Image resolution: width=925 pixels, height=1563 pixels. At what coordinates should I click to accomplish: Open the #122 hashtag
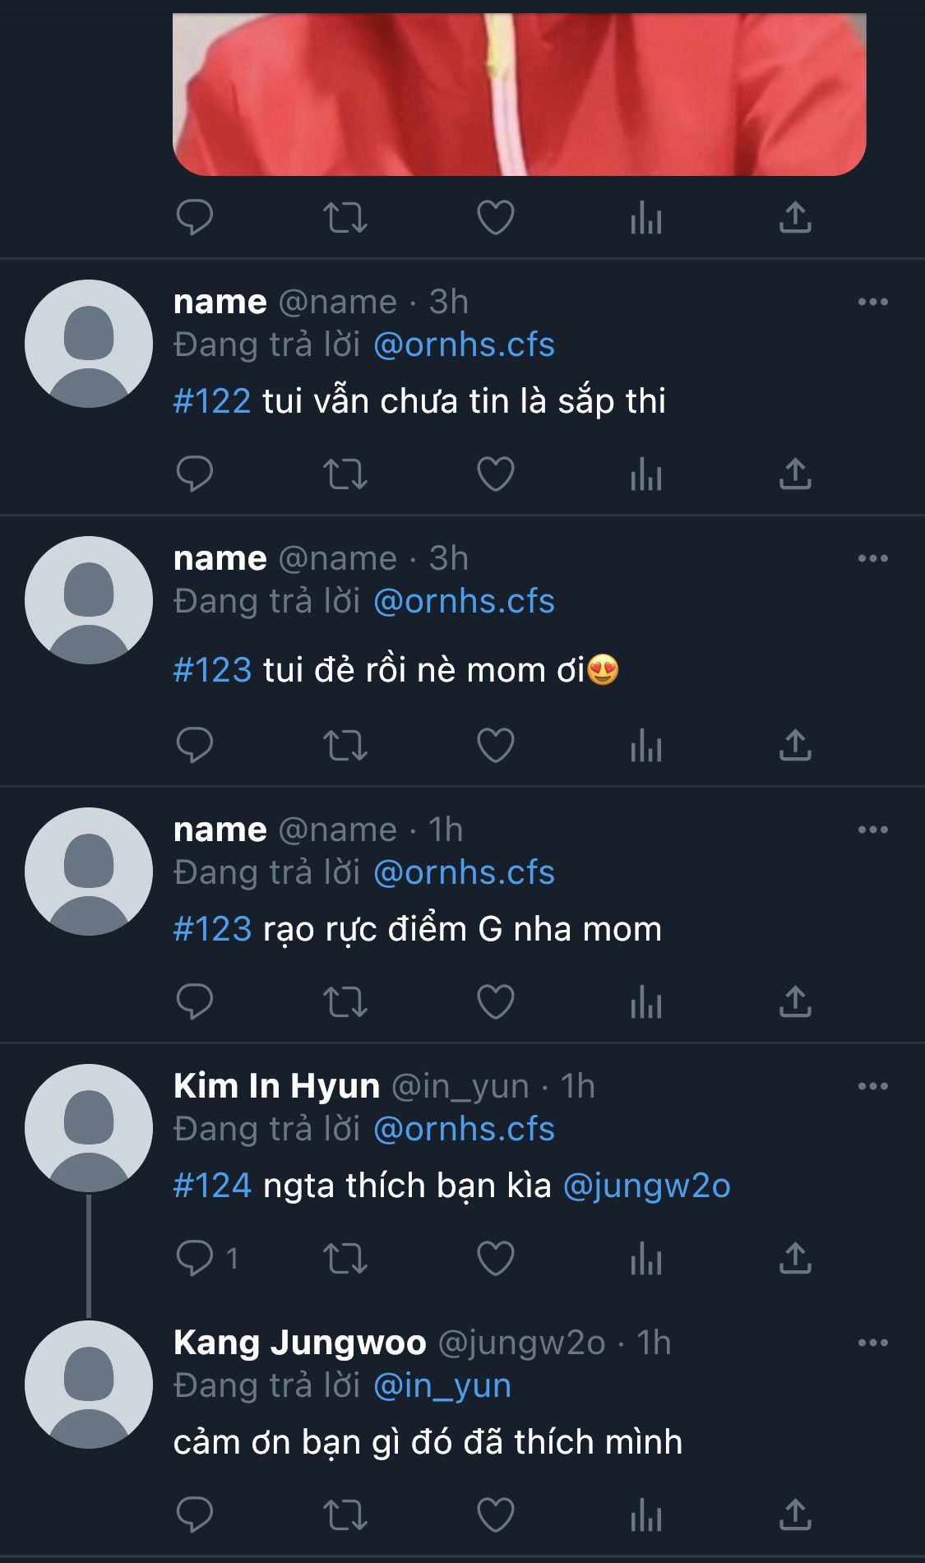point(212,401)
